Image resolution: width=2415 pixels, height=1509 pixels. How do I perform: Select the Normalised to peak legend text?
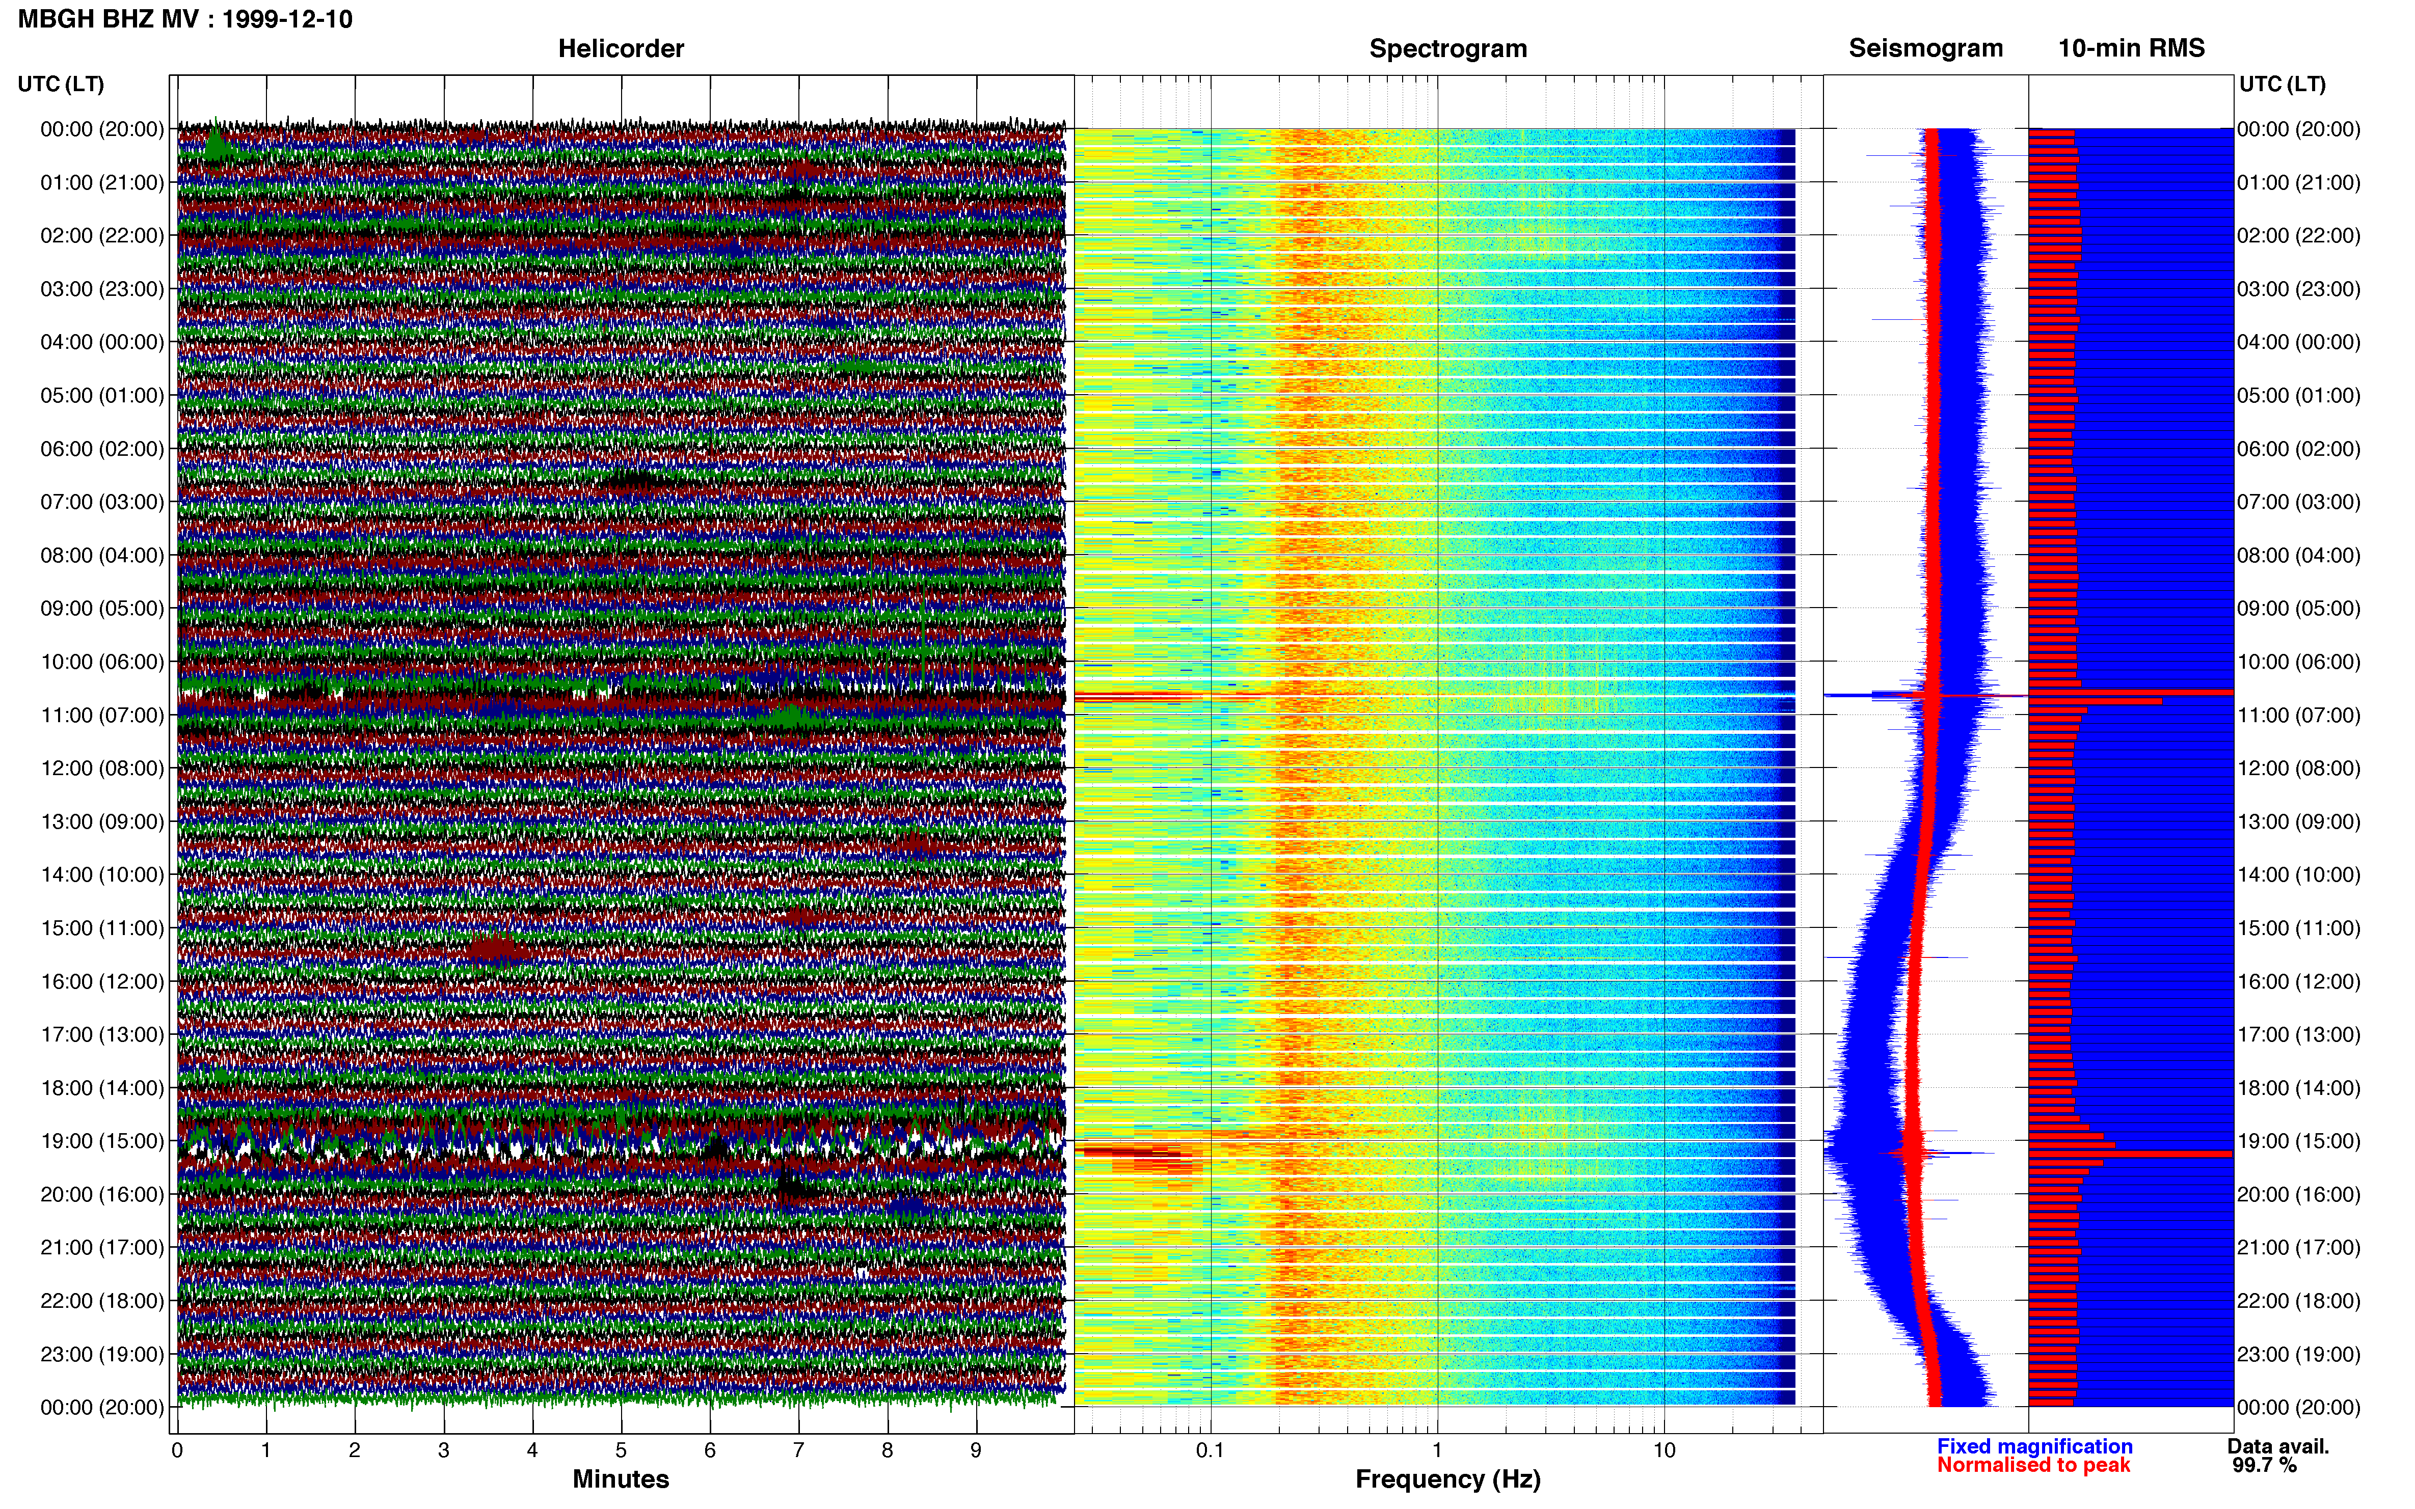point(2033,1465)
